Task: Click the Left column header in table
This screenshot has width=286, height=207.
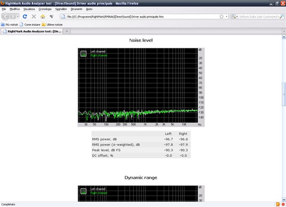Action: pyautogui.click(x=168, y=134)
